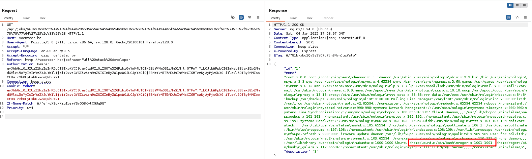This screenshot has height=159, width=532.
Task: Toggle word wrap in Response panel
Action: coord(508,17)
